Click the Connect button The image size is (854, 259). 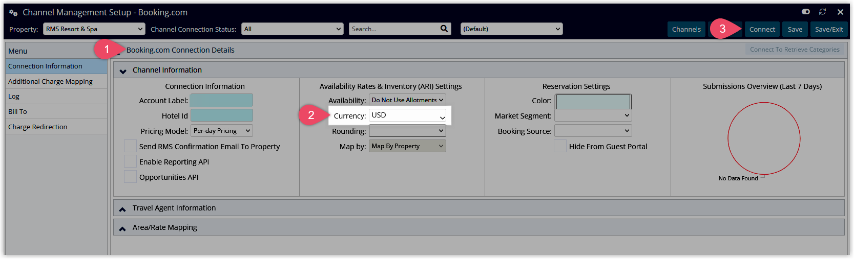pos(762,29)
